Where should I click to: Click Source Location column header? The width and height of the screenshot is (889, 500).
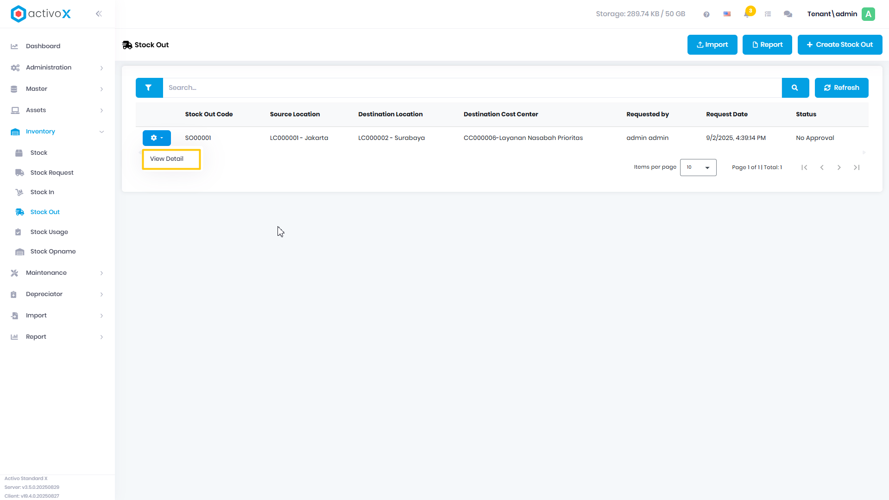[295, 114]
